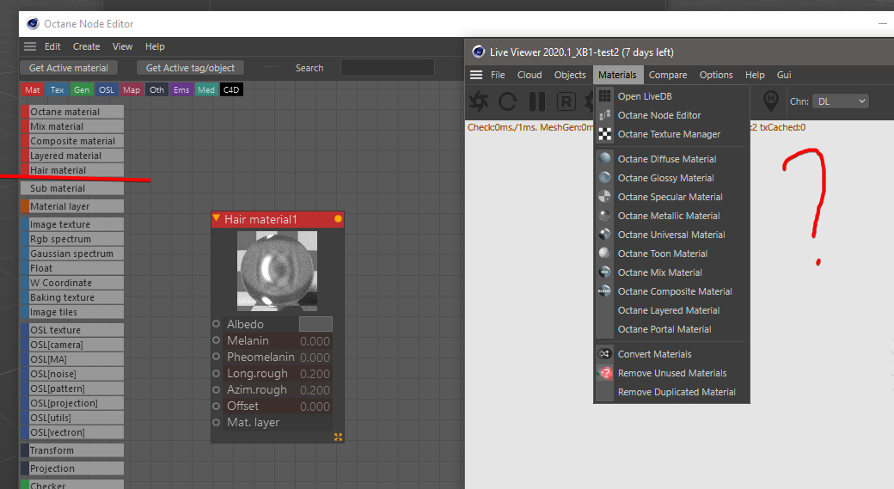This screenshot has height=489, width=894.
Task: Click the Hair material1 node orange output dot
Action: pyautogui.click(x=338, y=219)
